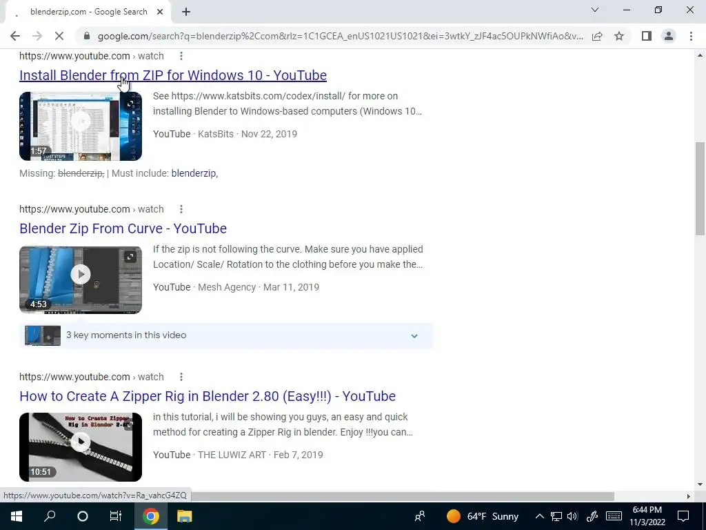Viewport: 706px width, 530px height.
Task: Open the Windows Ink Workspace pen icon
Action: point(592,516)
